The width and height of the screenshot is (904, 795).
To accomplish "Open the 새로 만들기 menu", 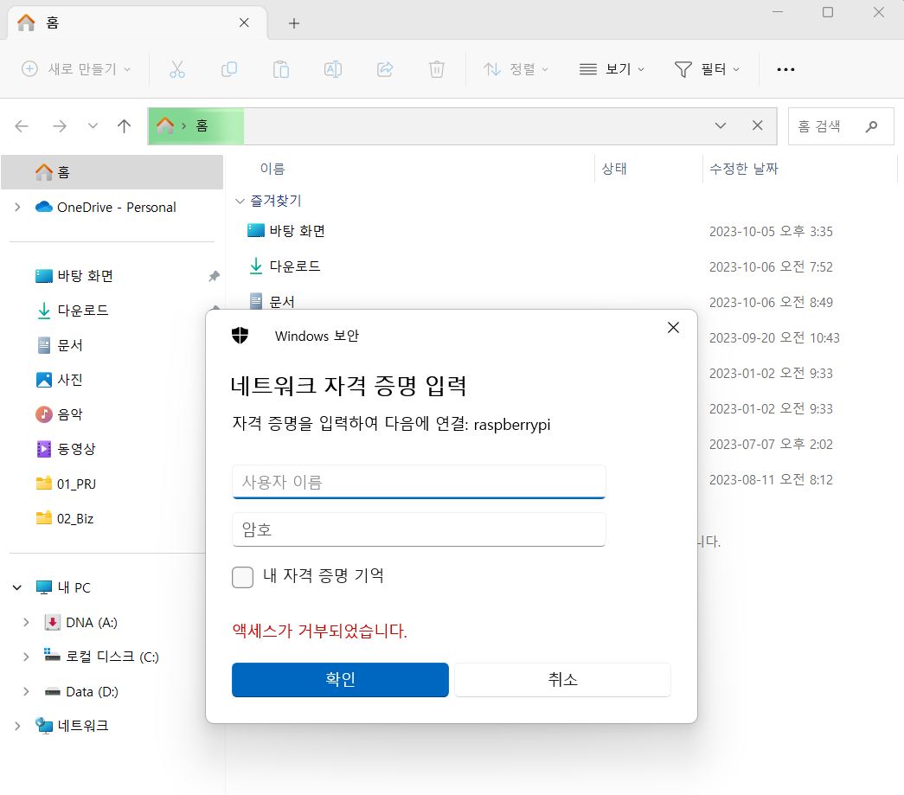I will tap(76, 69).
